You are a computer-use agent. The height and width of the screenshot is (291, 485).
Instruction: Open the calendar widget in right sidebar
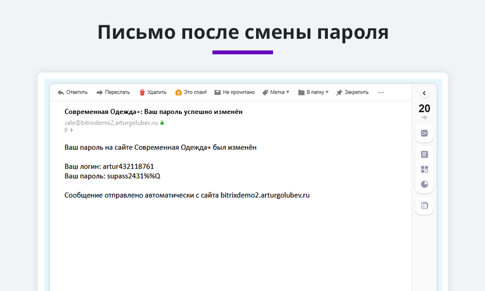coord(424,133)
